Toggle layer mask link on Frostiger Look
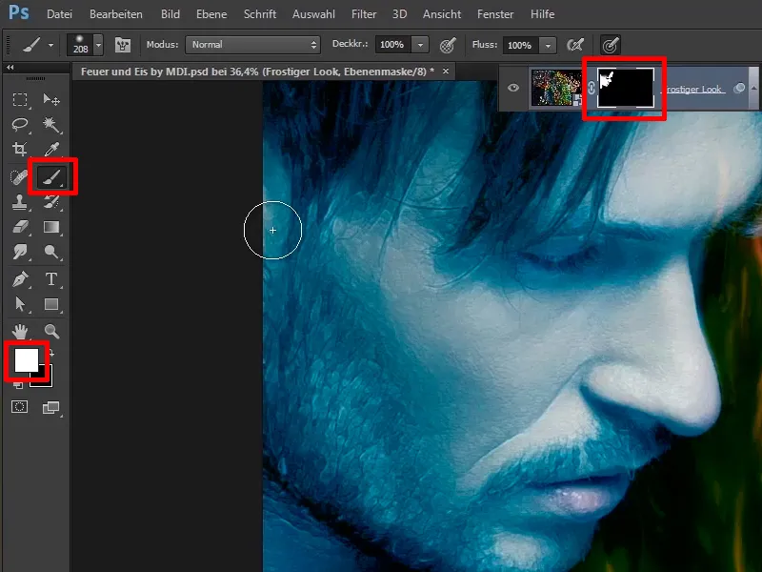762x572 pixels. pos(591,88)
